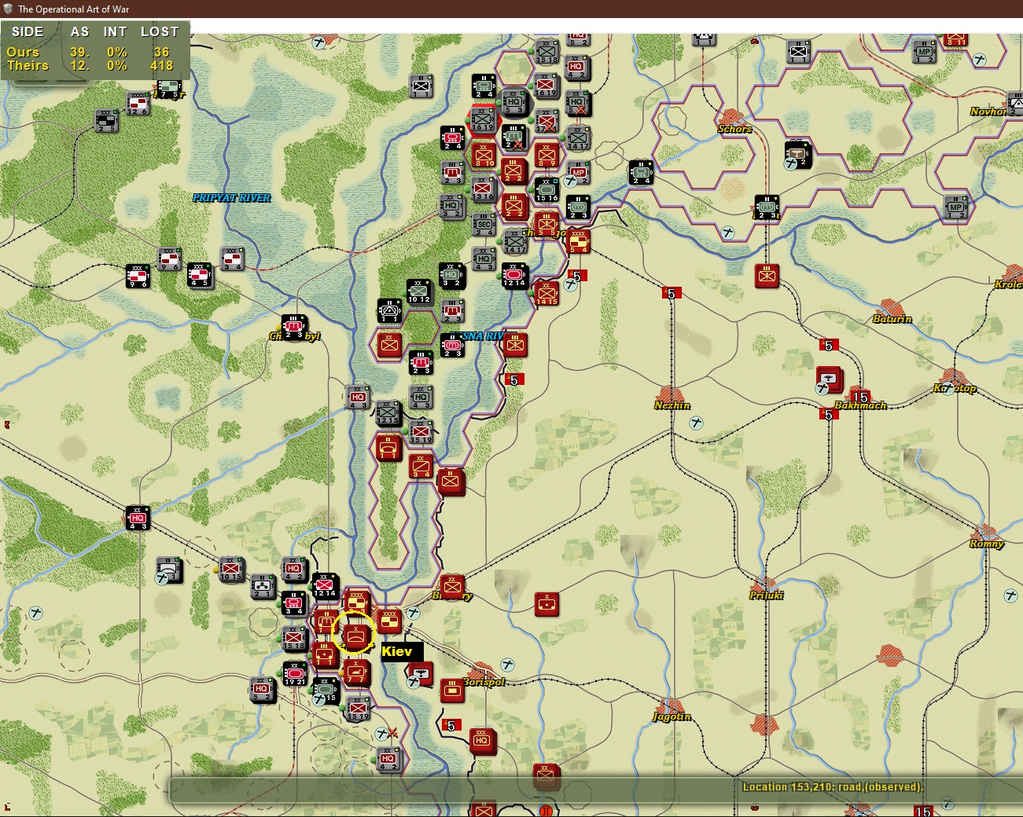
Task: Select lone Soviet infantry unit northwest of Baturin
Action: coord(767,276)
